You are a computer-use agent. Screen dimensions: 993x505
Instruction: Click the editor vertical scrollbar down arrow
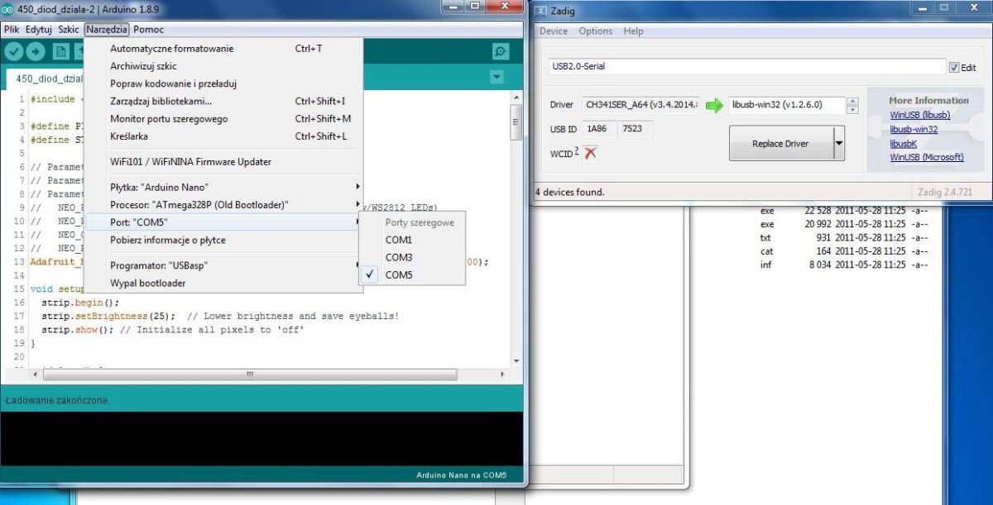(516, 361)
